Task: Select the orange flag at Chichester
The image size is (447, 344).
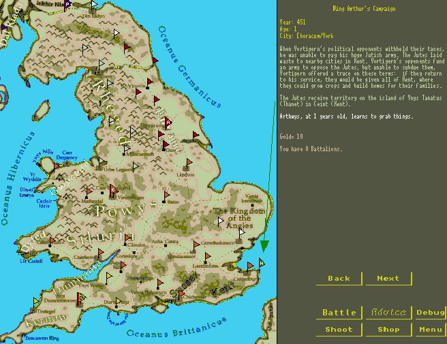Action: tap(181, 295)
